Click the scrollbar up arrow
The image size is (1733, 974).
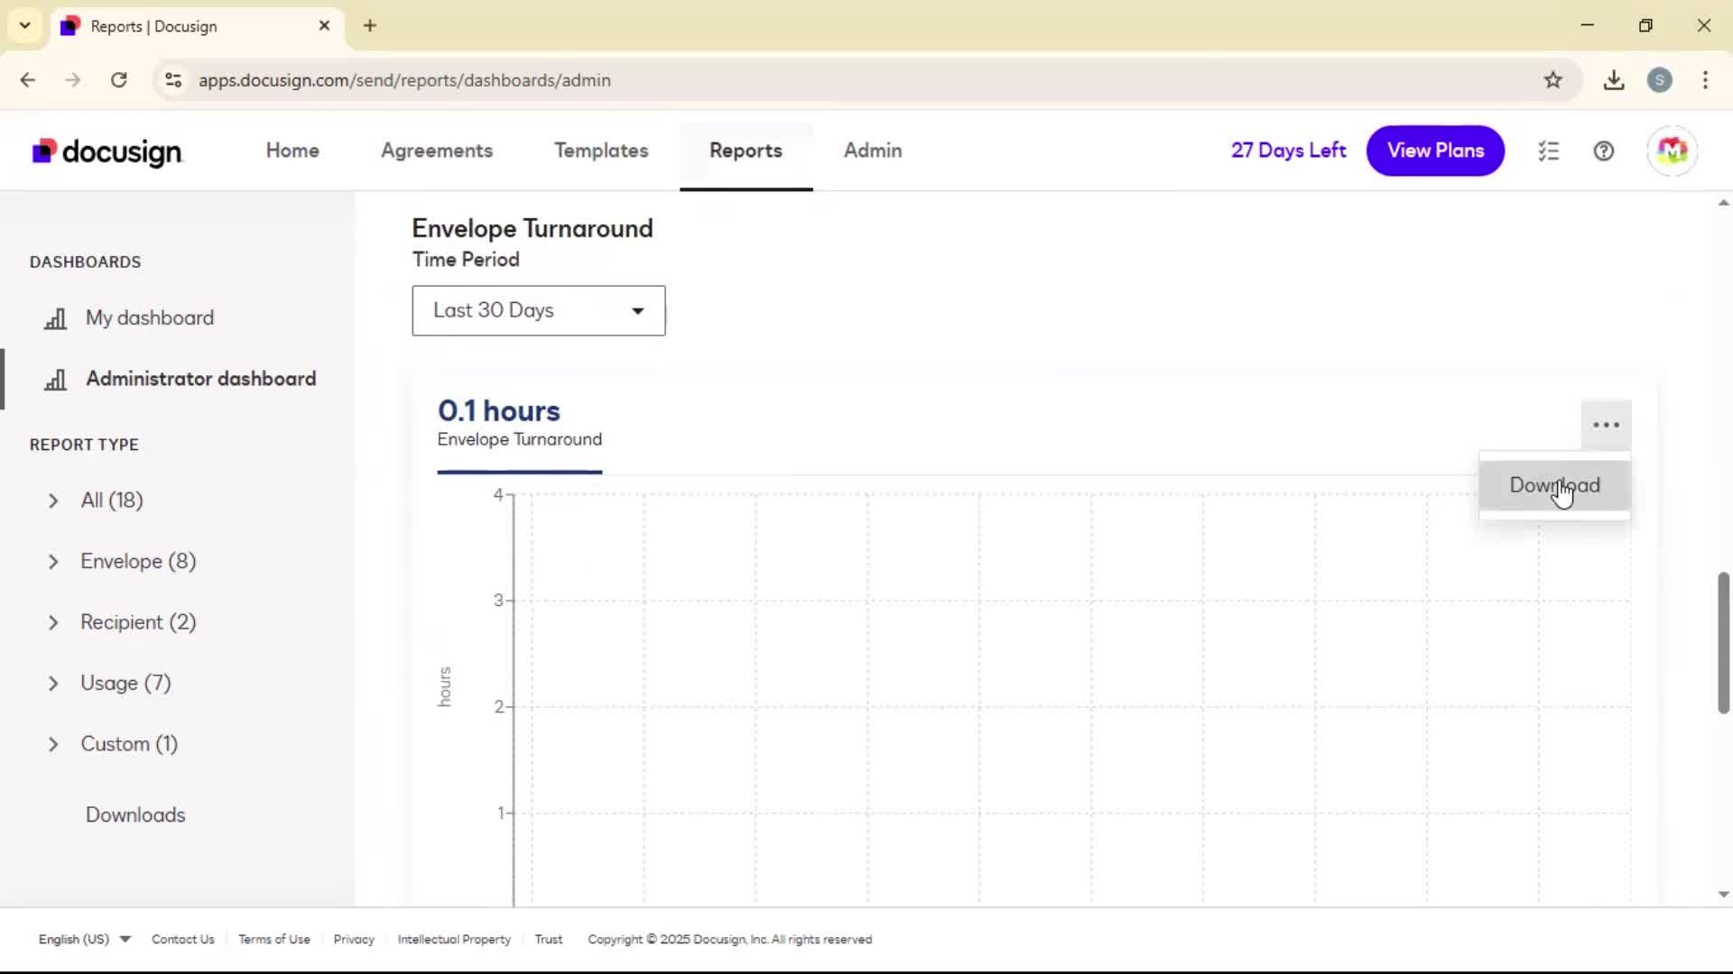(1723, 203)
